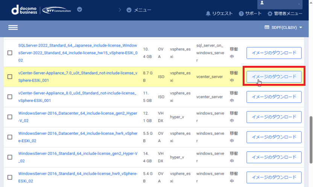Tick checkbox for SQLServer-2022 image row

(x=10, y=53)
